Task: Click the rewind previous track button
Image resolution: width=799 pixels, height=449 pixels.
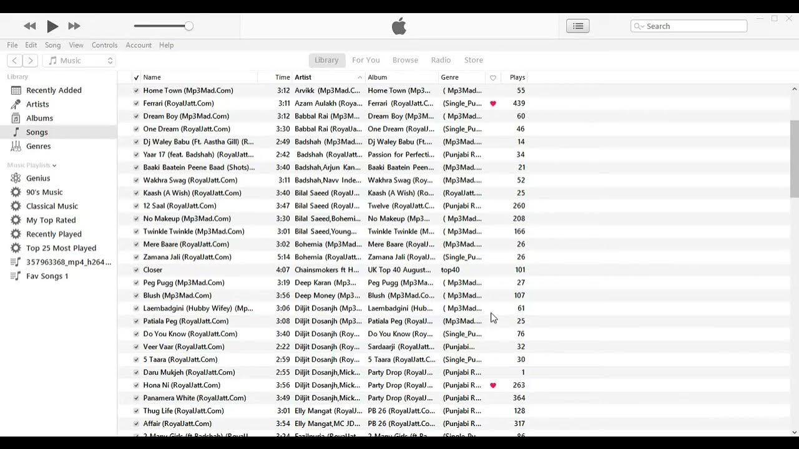Action: coord(29,26)
